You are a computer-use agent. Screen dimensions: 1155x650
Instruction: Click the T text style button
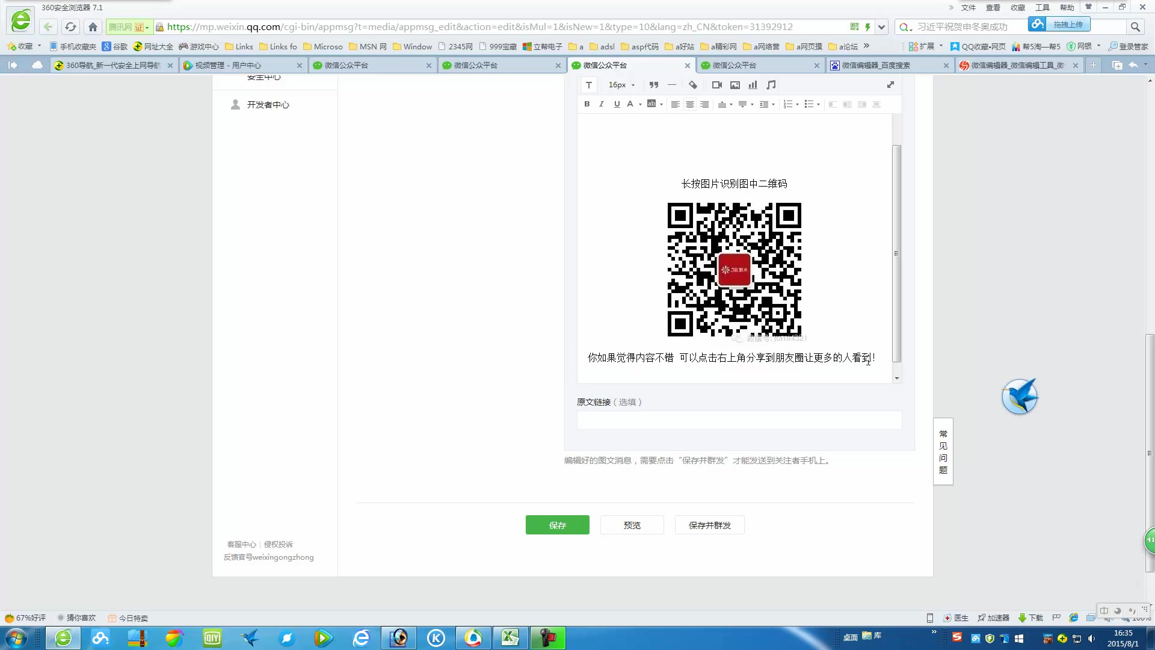589,85
